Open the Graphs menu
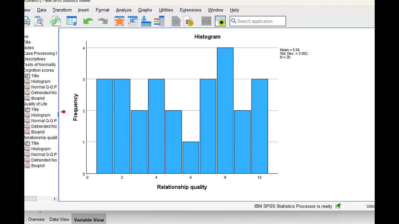This screenshot has height=224, width=399. [x=145, y=10]
